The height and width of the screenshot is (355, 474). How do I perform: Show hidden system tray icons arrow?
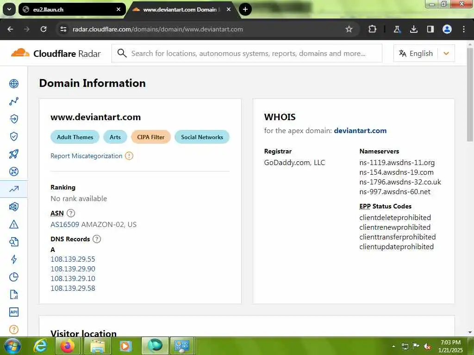pos(393,346)
